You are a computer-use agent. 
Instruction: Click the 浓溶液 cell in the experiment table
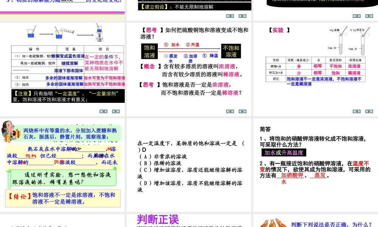(x=355, y=66)
